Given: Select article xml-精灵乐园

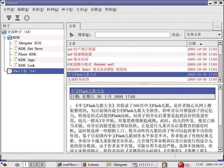Looking at the screenshot, I should click(143, 59).
